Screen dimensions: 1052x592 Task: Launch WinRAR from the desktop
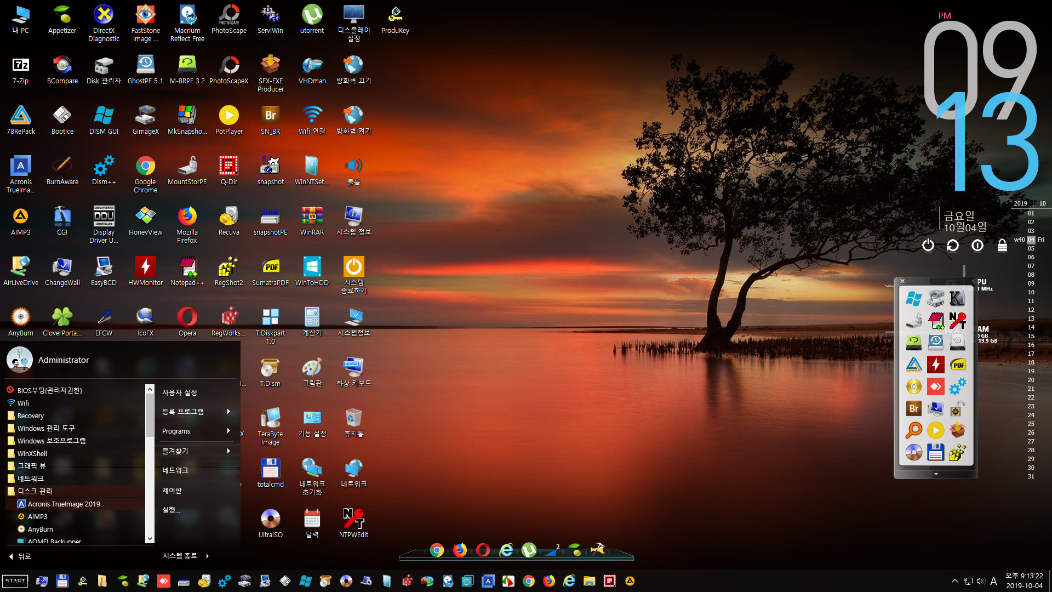pyautogui.click(x=312, y=221)
